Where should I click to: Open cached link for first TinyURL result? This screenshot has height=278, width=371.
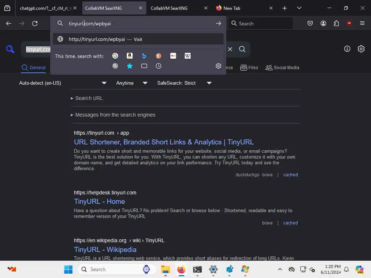coord(291,175)
